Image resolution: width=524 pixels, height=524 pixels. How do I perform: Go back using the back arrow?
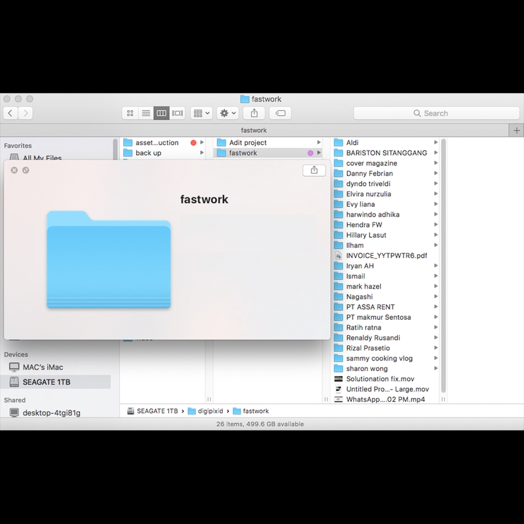(10, 113)
